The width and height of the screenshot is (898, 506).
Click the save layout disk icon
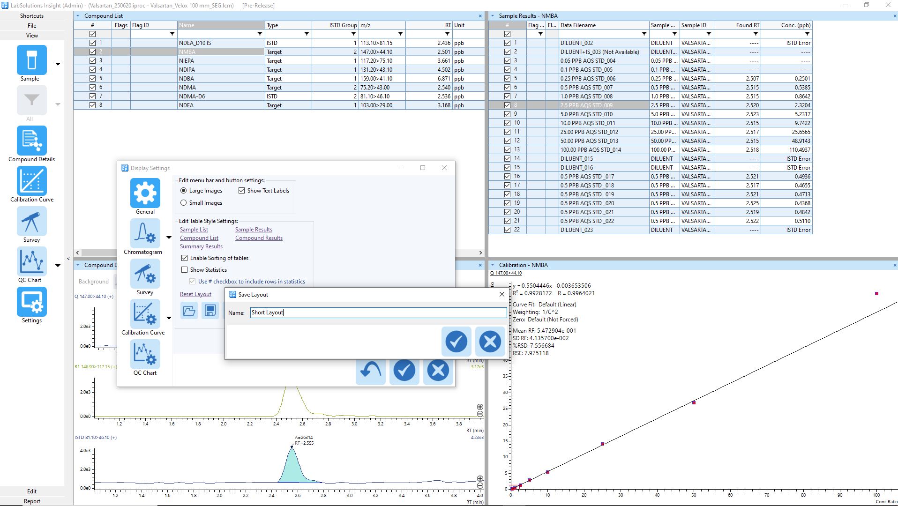pyautogui.click(x=210, y=311)
